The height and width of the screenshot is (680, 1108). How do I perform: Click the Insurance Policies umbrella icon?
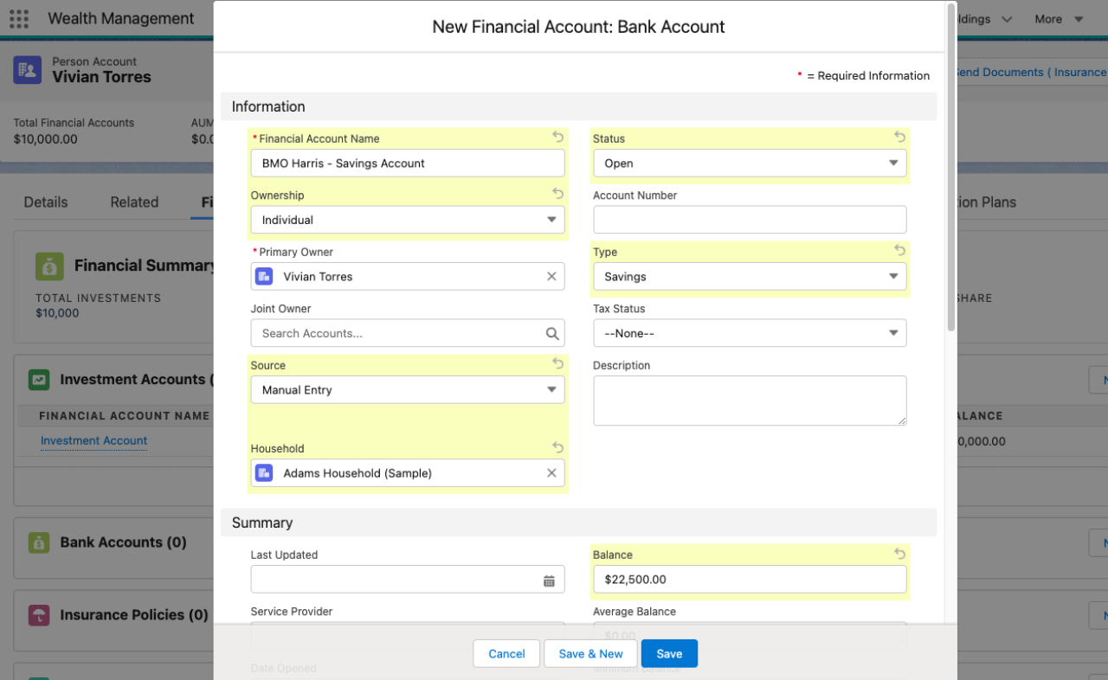click(x=38, y=615)
